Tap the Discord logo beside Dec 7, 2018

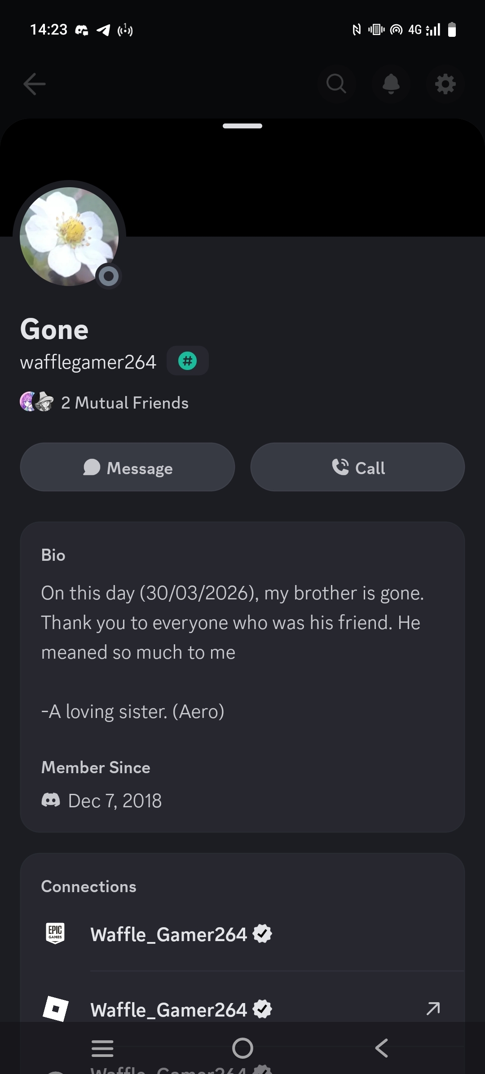click(x=51, y=800)
